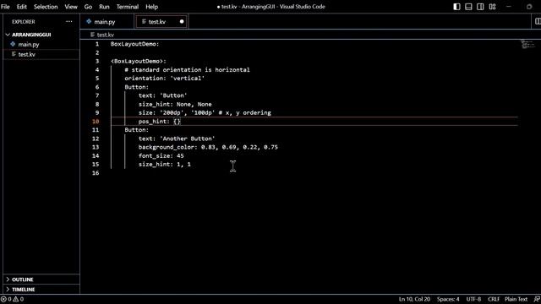Toggle the bottom panel layout icon

[x=468, y=7]
